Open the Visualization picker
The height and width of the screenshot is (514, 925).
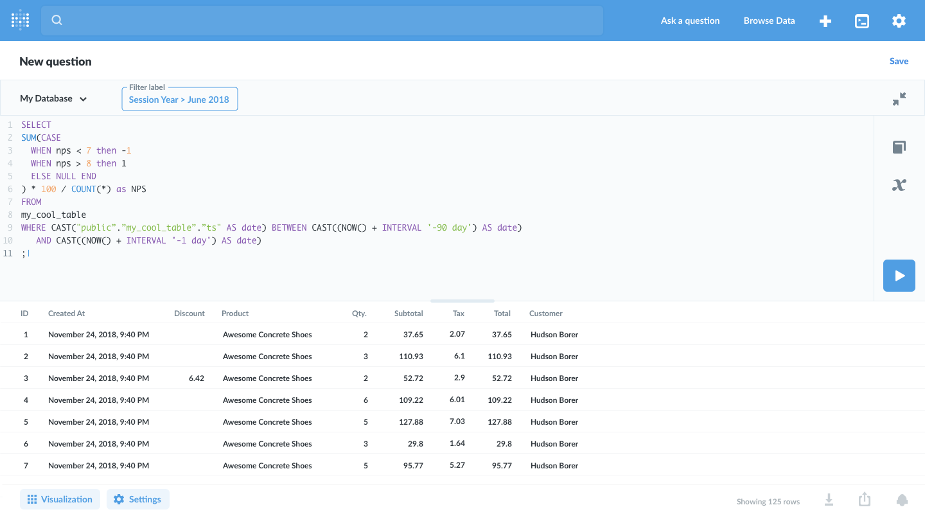(60, 499)
